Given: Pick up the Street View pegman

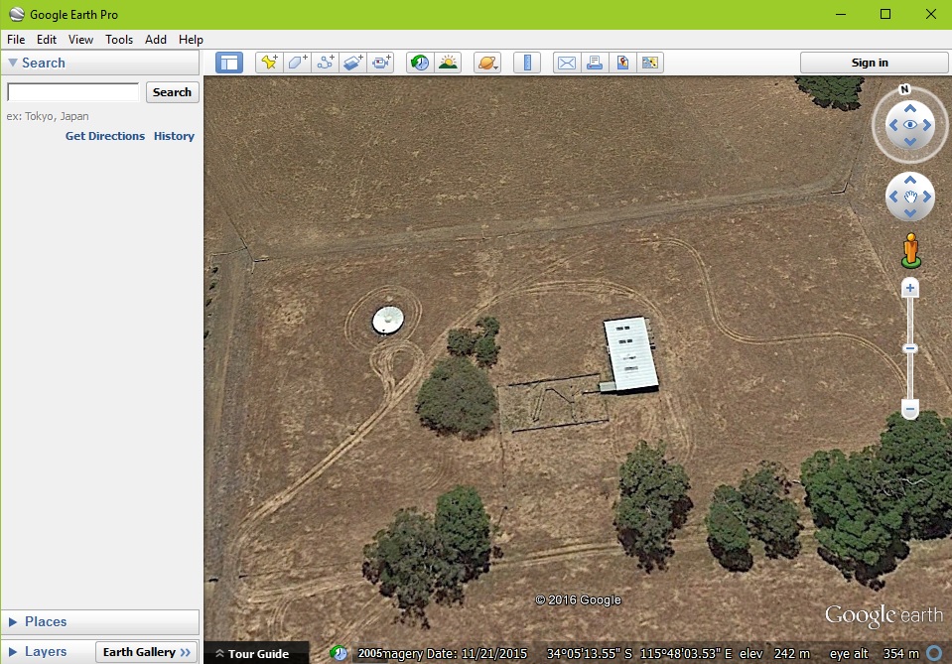Looking at the screenshot, I should coord(910,250).
